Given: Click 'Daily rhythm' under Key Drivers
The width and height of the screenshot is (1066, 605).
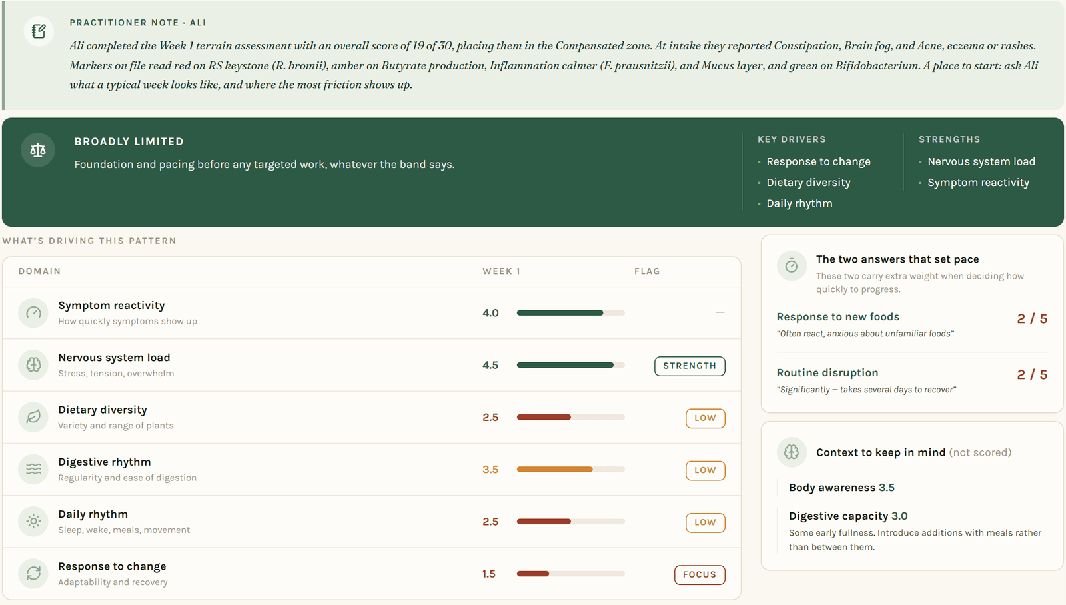Looking at the screenshot, I should [x=799, y=203].
